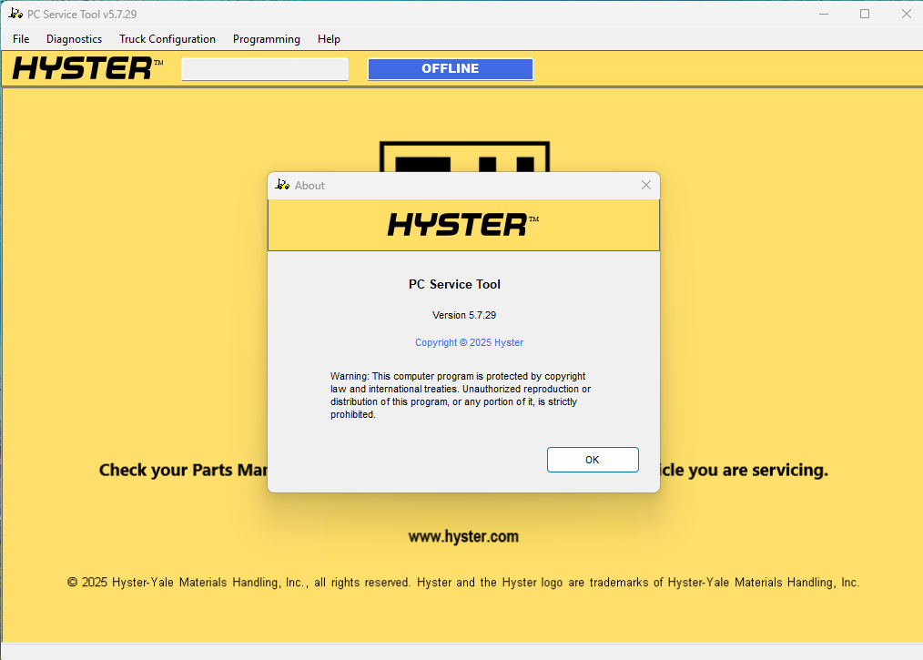This screenshot has height=660, width=923.
Task: Click the PC Service Tool heading in dialog
Action: pos(454,284)
